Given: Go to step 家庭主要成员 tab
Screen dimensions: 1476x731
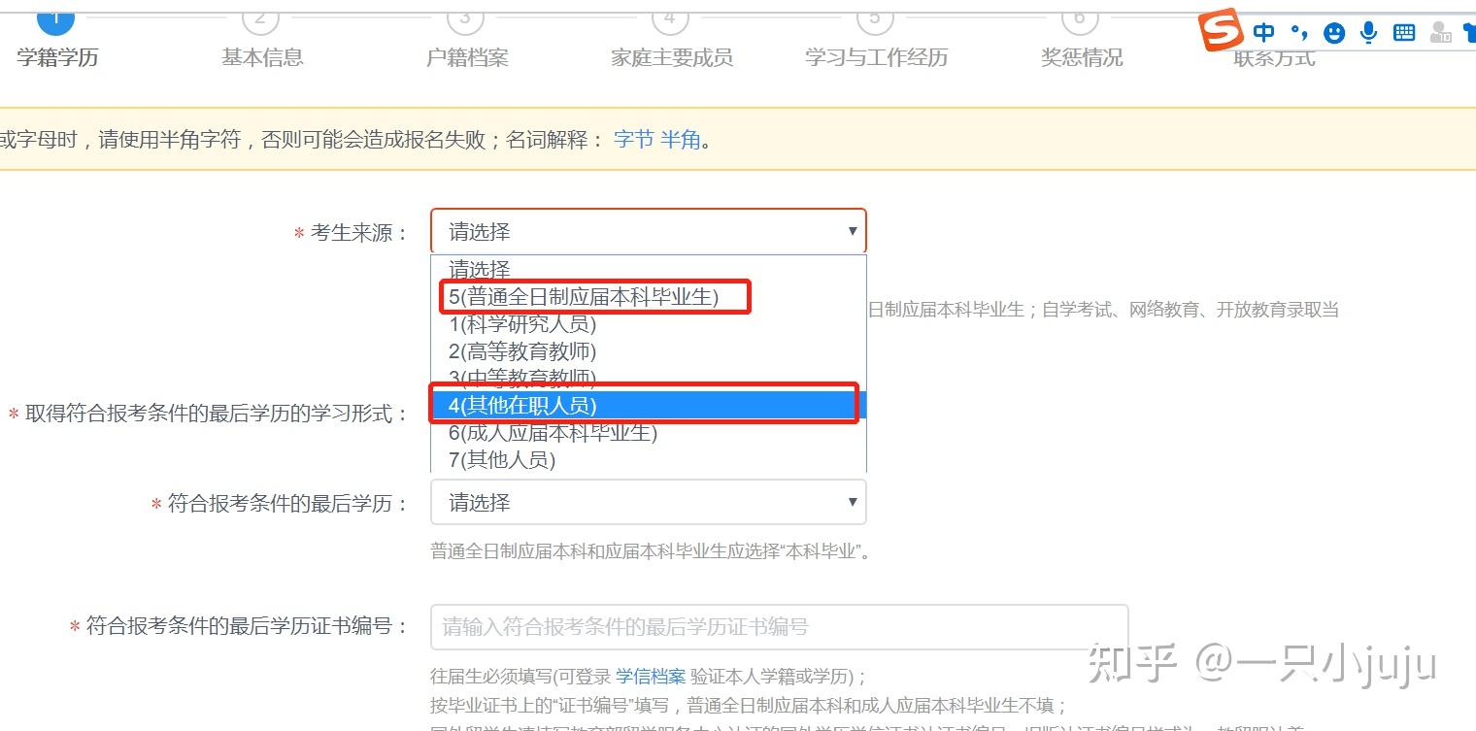Looking at the screenshot, I should (x=672, y=57).
